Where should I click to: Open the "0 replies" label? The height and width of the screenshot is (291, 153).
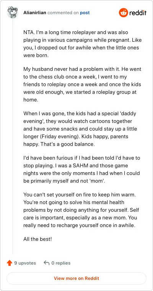[x=61, y=263]
